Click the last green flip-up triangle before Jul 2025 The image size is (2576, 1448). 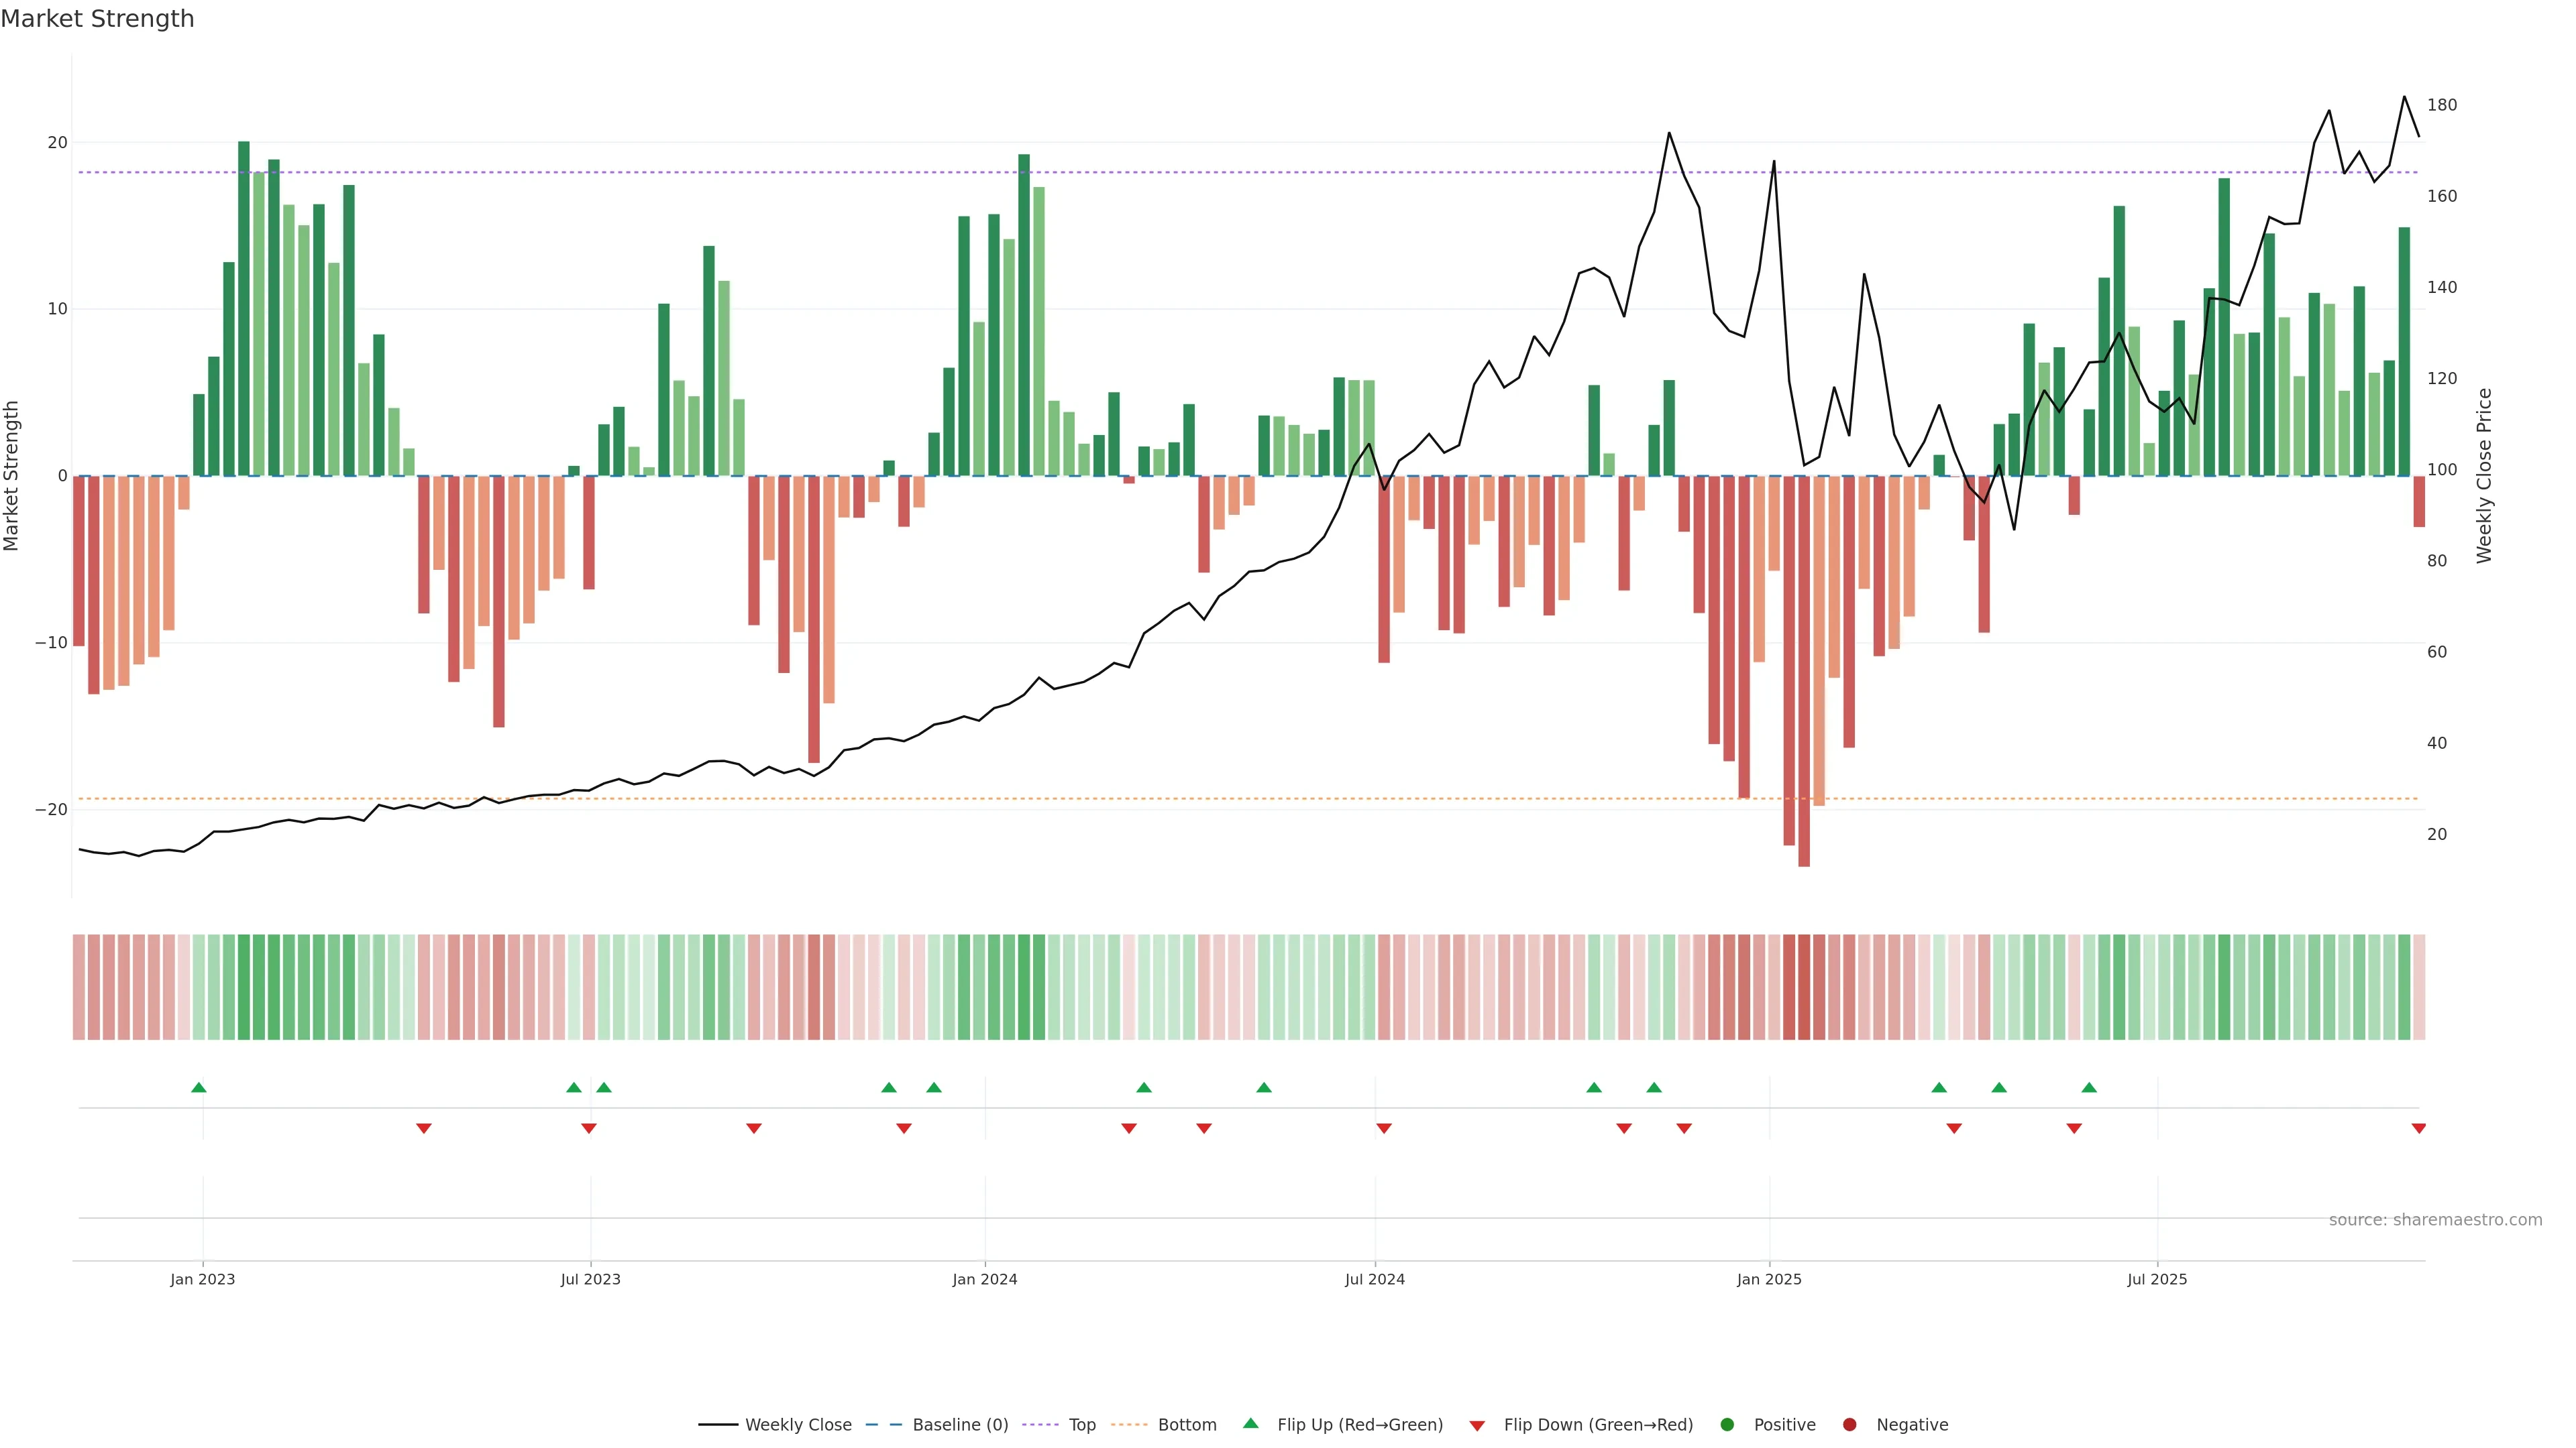2089,1087
